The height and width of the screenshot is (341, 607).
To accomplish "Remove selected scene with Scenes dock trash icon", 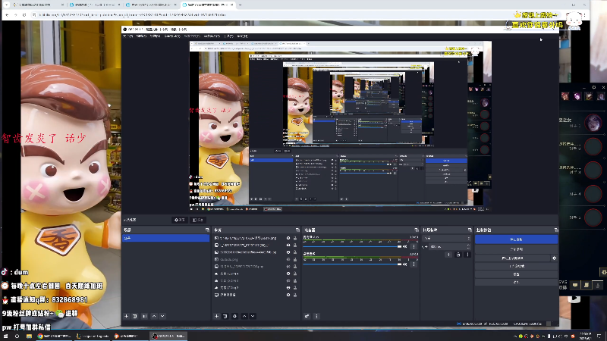I will point(135,316).
